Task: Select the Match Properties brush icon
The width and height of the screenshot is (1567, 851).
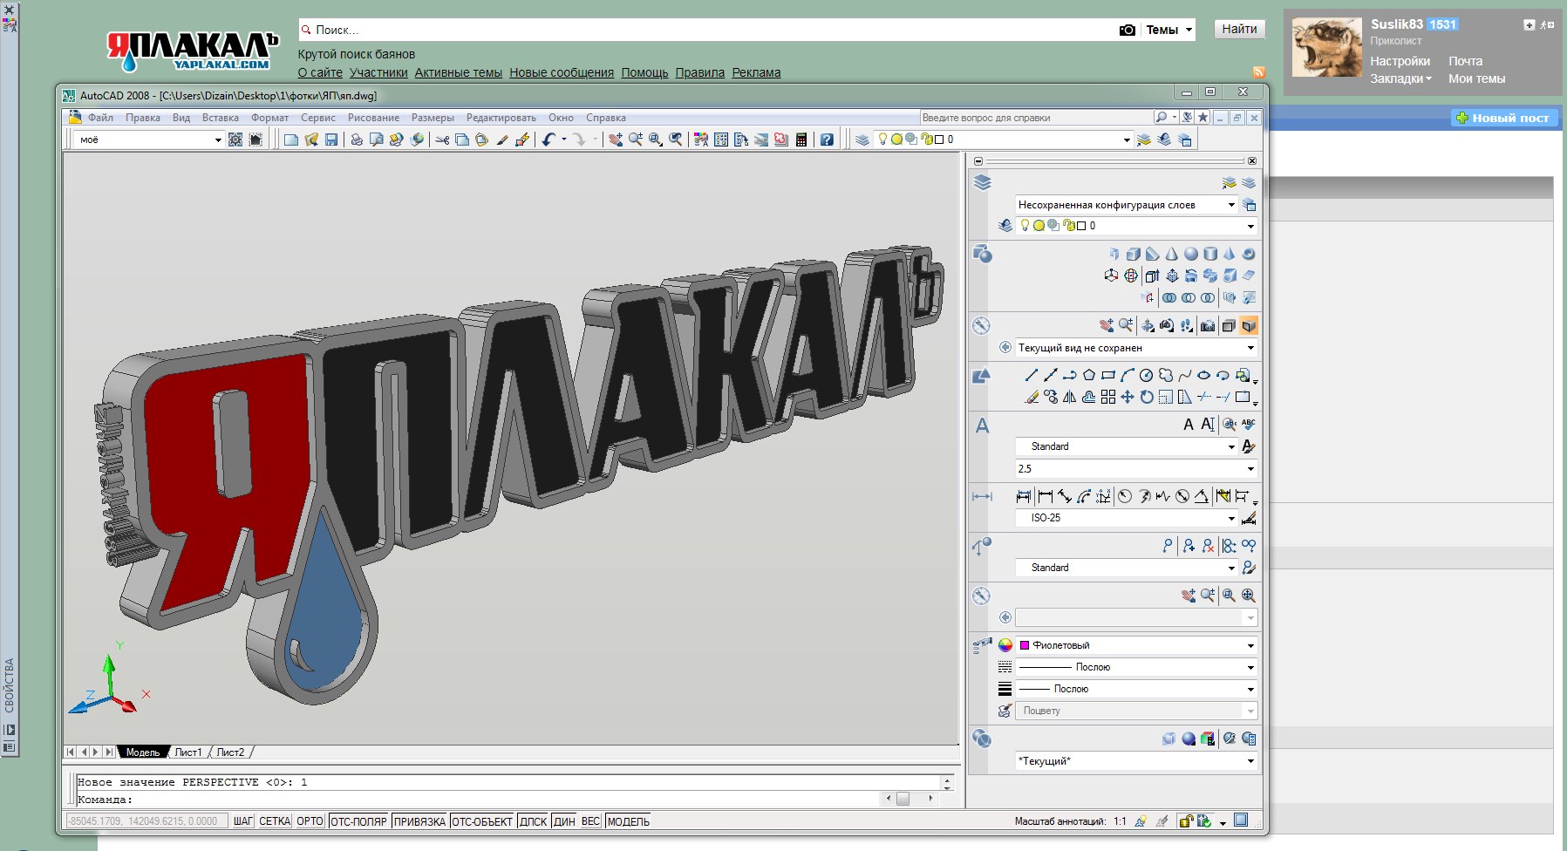Action: (x=501, y=140)
